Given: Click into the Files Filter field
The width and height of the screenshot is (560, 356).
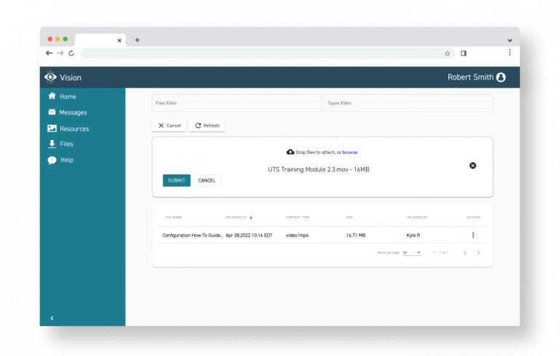Looking at the screenshot, I should (236, 103).
